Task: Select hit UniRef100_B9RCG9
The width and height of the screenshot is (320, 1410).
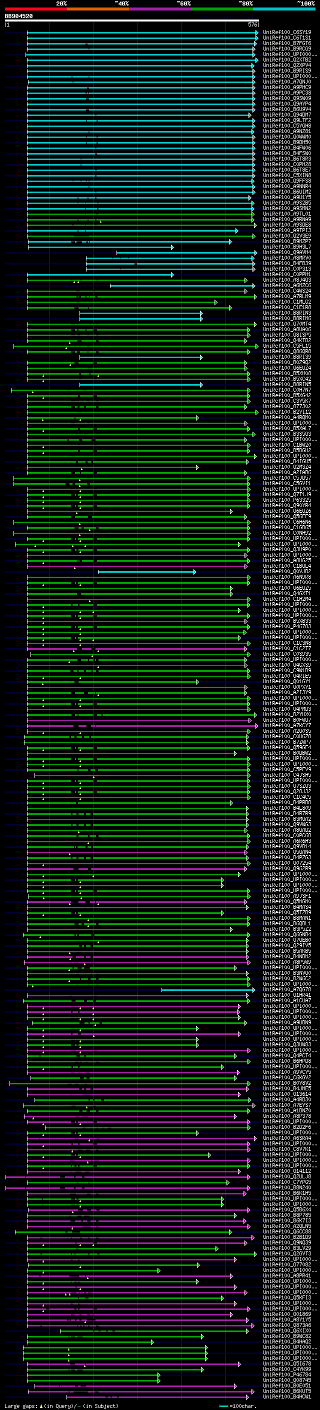Action: coord(287,49)
